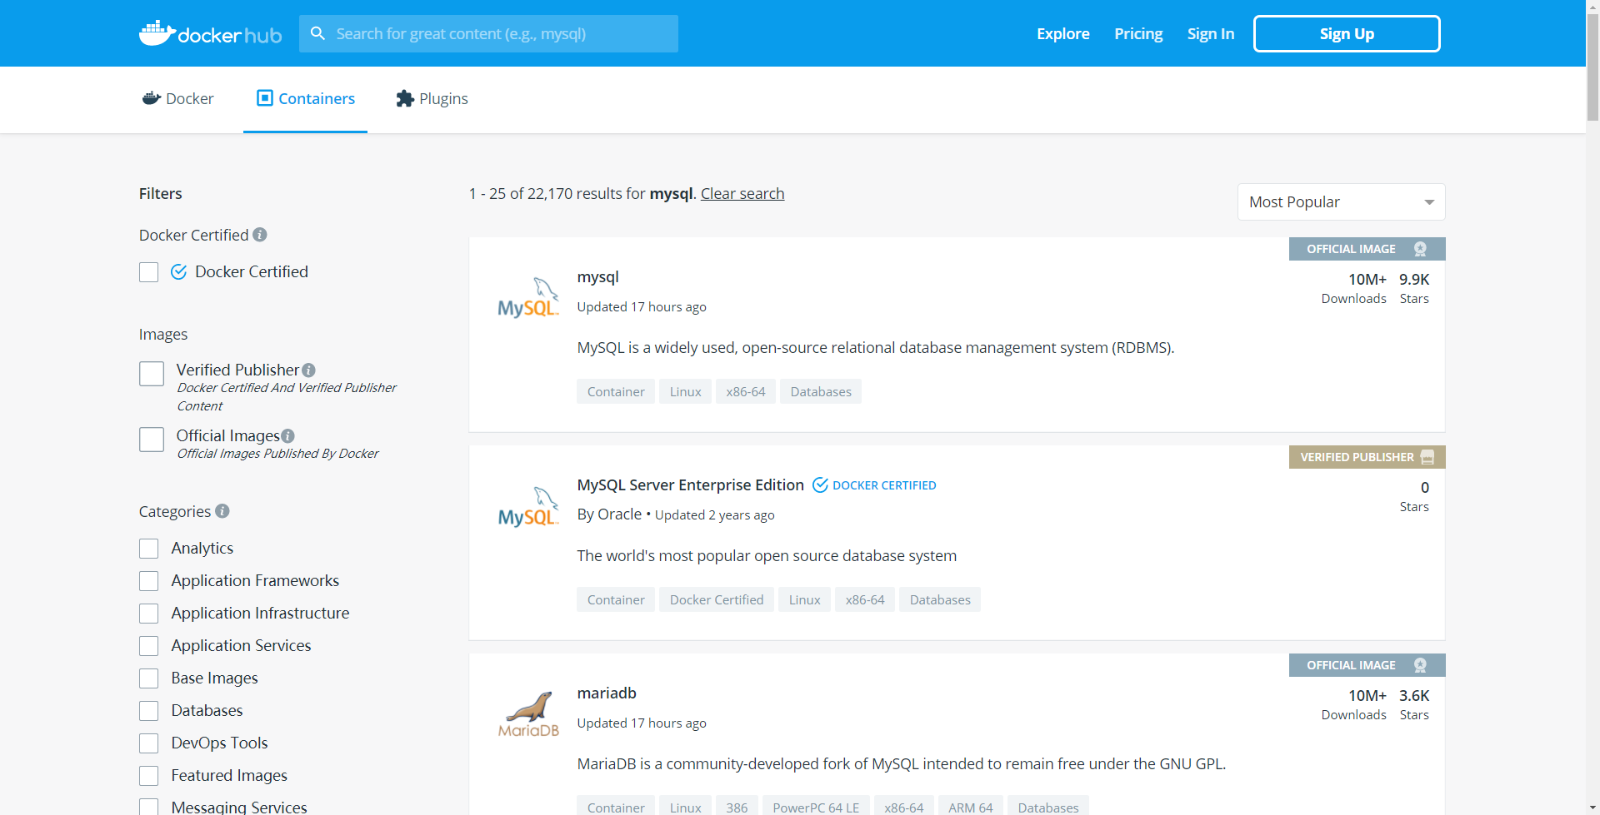Image resolution: width=1600 pixels, height=815 pixels.
Task: Click the Docker whale tab icon
Action: (152, 98)
